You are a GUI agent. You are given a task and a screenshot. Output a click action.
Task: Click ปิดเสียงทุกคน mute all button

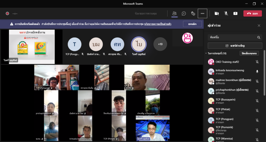[x=249, y=53]
